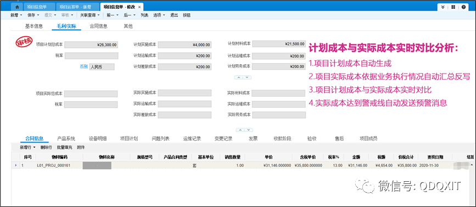Viewport: 476px width, 207px height.
Task: Click the 退出 toolbar button
Action: click(x=174, y=15)
